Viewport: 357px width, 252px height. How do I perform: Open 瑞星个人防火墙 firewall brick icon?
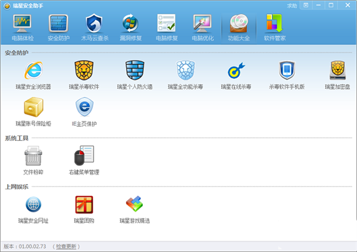pyautogui.click(x=135, y=70)
